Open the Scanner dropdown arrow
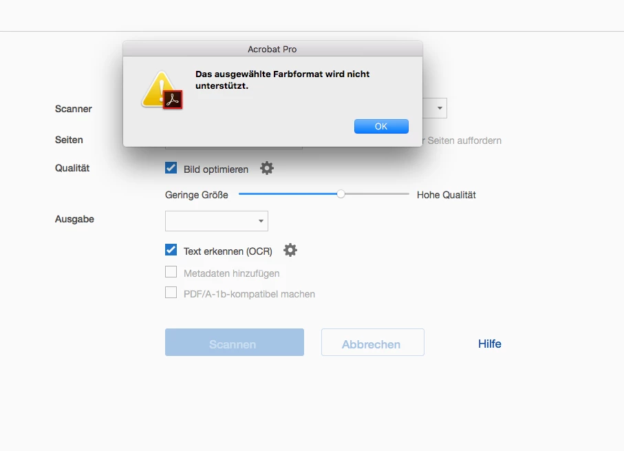This screenshot has width=624, height=451. tap(440, 108)
